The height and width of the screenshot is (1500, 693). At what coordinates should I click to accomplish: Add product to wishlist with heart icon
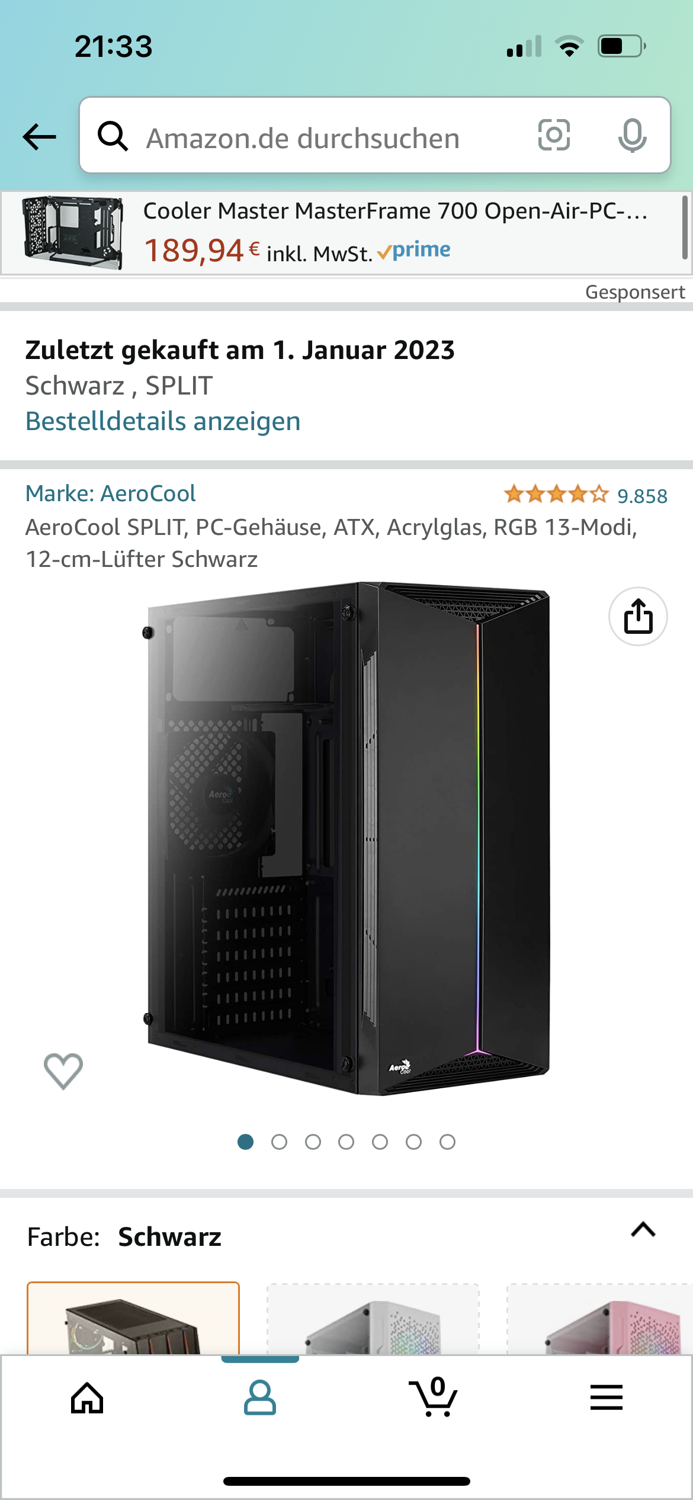coord(63,1071)
